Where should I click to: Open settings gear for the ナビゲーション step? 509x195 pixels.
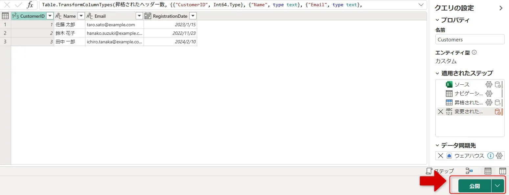pos(489,93)
